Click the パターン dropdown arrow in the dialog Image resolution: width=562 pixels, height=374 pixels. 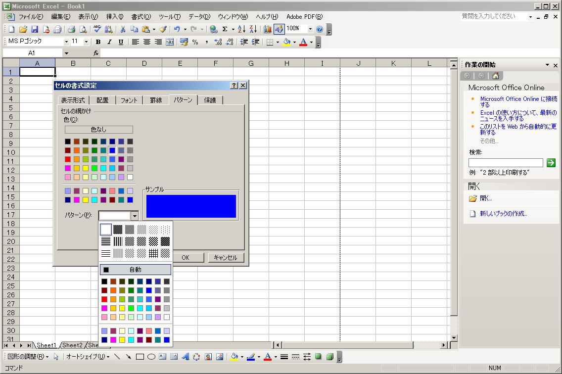coord(134,216)
